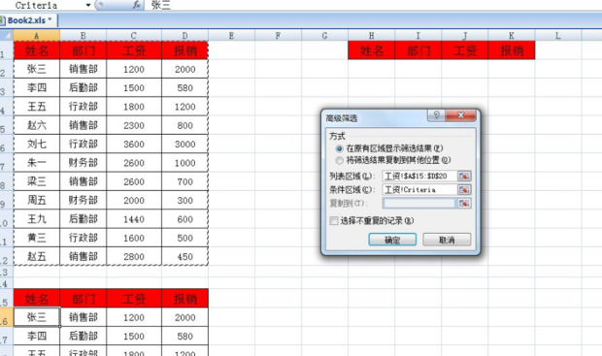
Task: Select column D header
Action: tap(185, 36)
